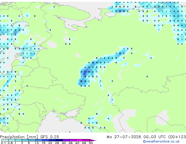Click the '10' legend scale label

click(37, 143)
